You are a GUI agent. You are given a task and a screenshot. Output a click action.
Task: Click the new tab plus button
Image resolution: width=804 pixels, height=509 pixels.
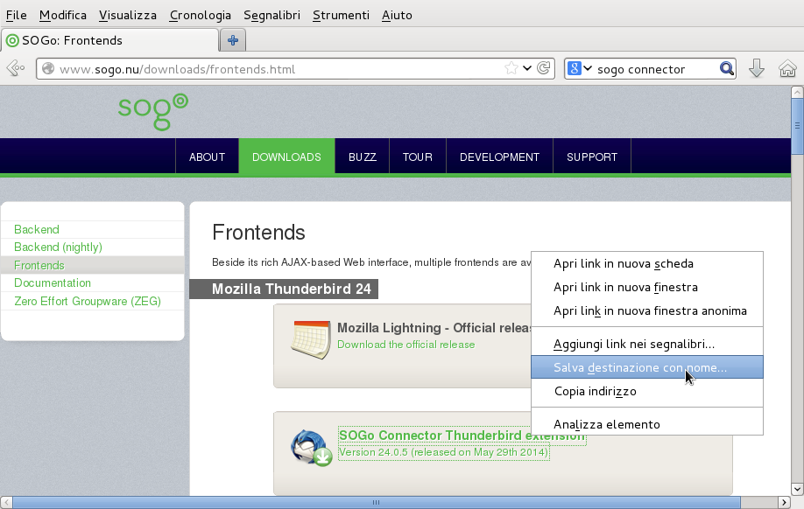[x=233, y=40]
